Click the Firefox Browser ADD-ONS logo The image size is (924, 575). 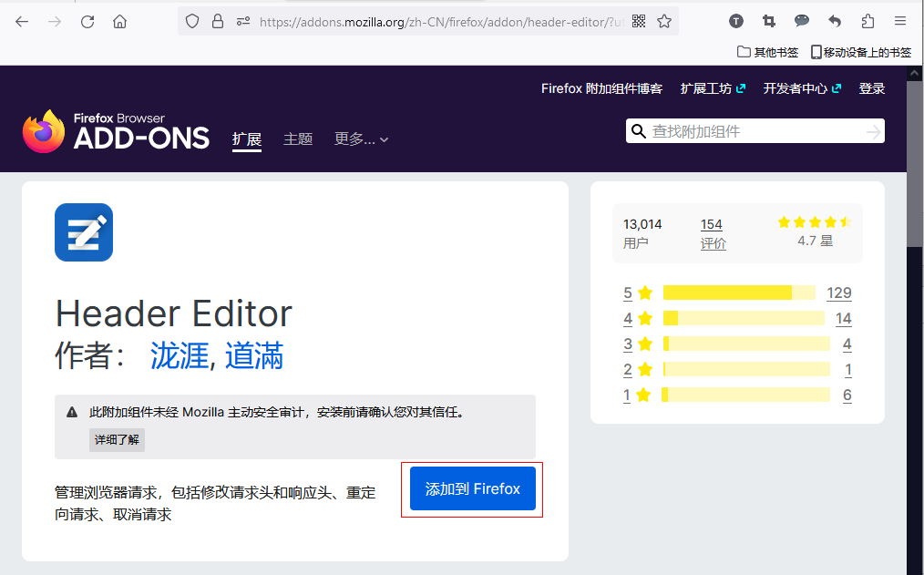(x=116, y=131)
